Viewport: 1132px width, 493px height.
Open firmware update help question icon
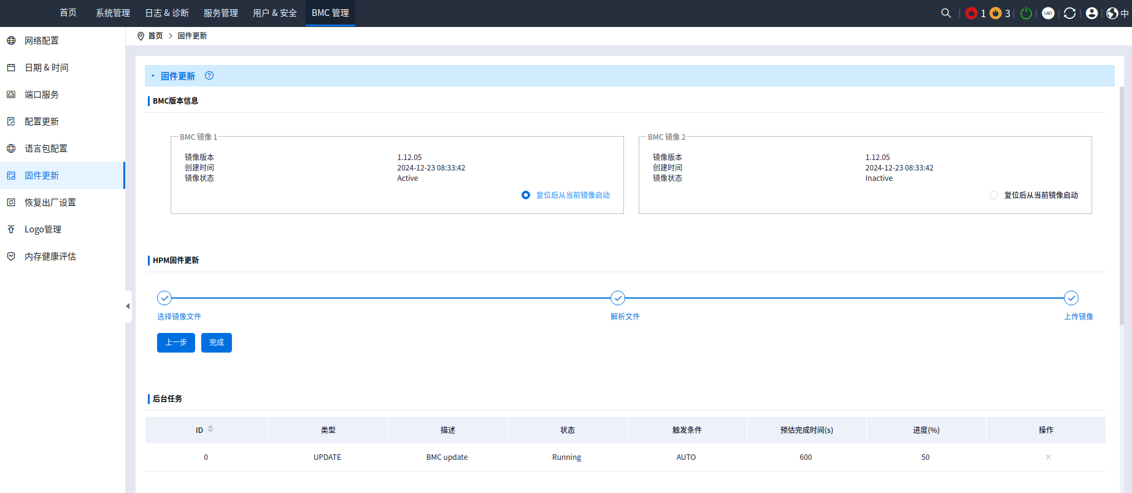[x=209, y=75]
